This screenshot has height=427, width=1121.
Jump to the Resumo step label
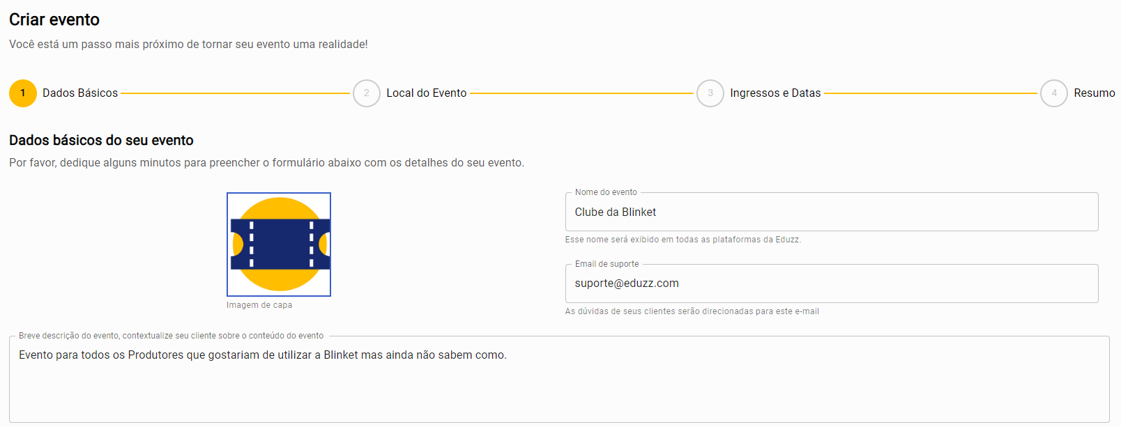[x=1094, y=93]
